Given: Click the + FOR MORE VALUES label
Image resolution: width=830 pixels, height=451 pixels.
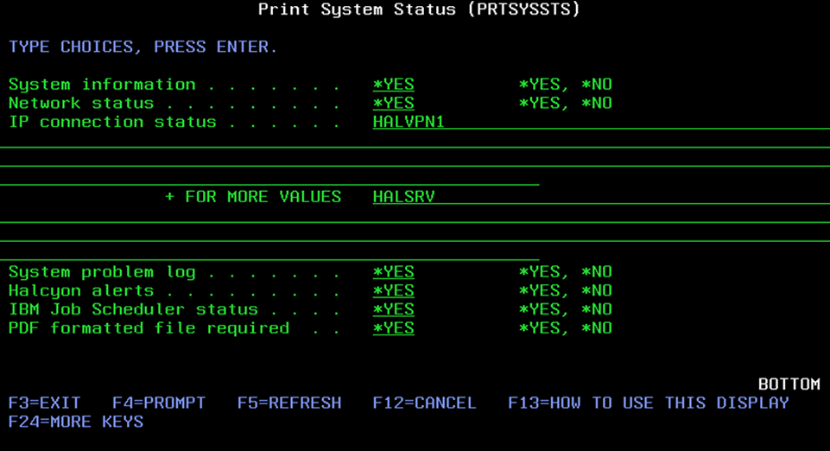Looking at the screenshot, I should coord(253,197).
